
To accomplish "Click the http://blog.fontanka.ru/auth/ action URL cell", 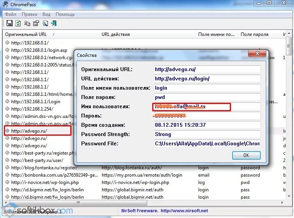I will pos(132,168).
